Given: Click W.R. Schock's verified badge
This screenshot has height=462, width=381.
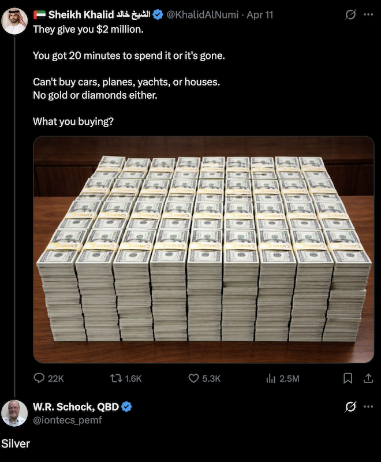Looking at the screenshot, I should [127, 407].
